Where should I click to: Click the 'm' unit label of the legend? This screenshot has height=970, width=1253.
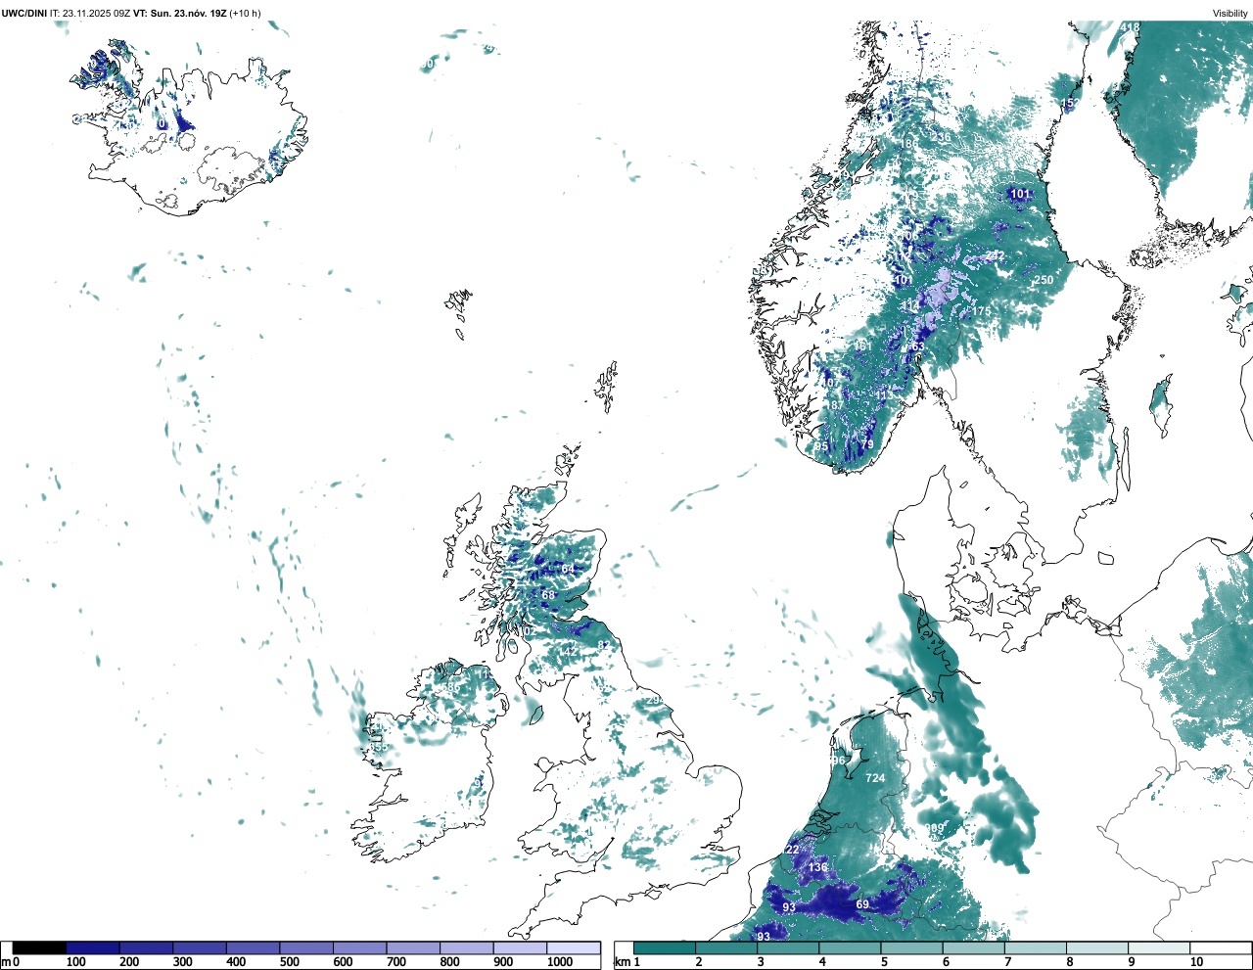point(6,962)
